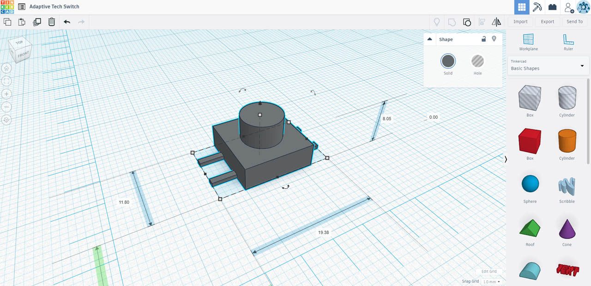This screenshot has height=286, width=591.
Task: Collapse the Shape inspector panel
Action: coord(429,39)
